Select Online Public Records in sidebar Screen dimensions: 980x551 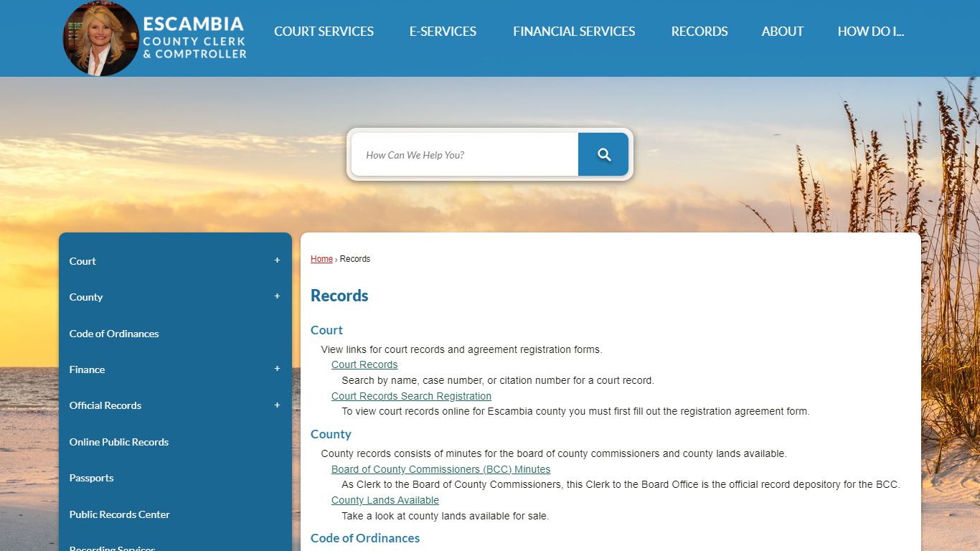119,441
